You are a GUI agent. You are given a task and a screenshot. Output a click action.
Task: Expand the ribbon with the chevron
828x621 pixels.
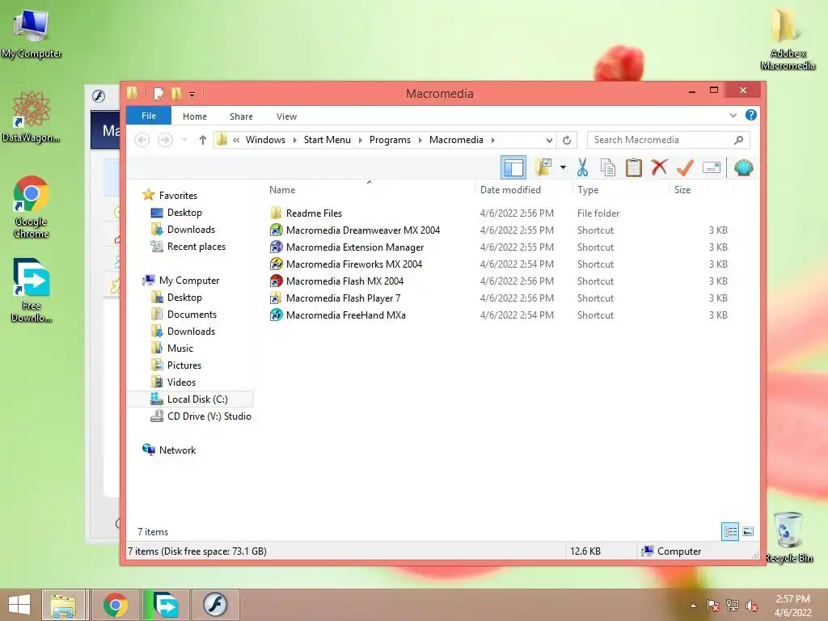pyautogui.click(x=733, y=115)
